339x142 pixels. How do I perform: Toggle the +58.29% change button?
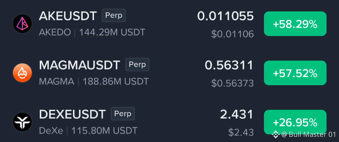point(295,24)
